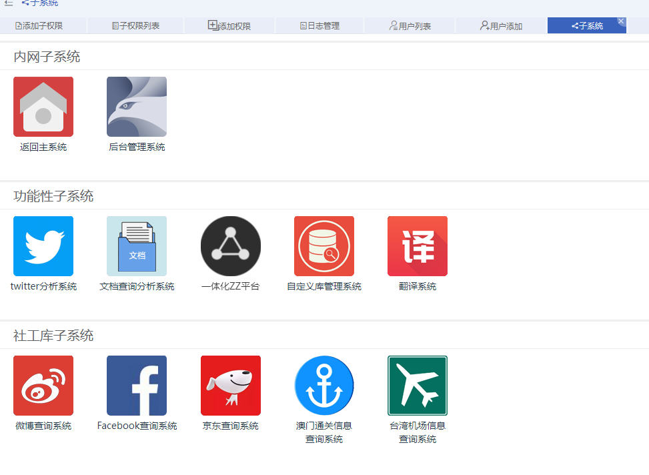Click the 自定义库管理系统 label
Viewport: 649px width, 475px height.
point(324,287)
